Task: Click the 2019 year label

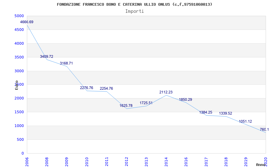Action: click(246, 162)
